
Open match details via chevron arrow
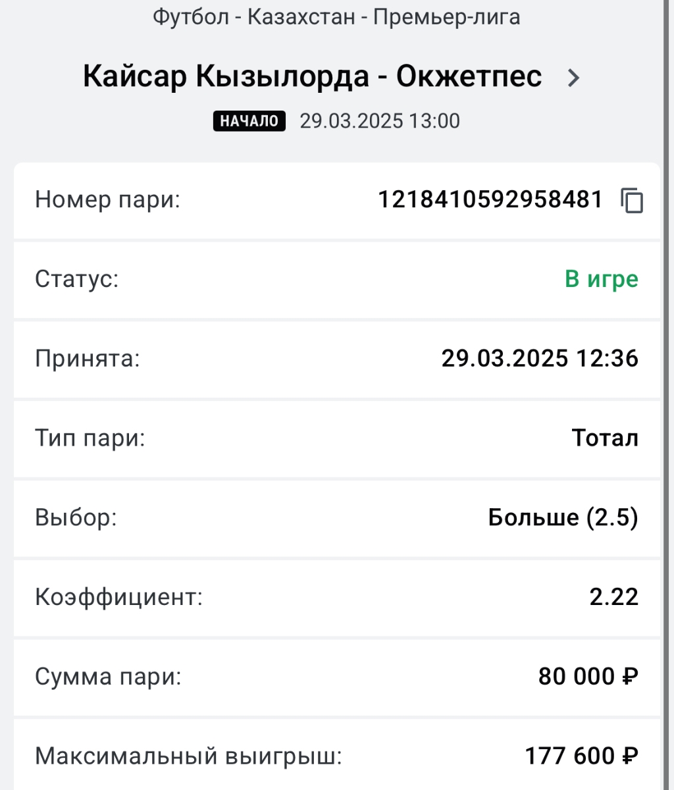click(x=574, y=78)
